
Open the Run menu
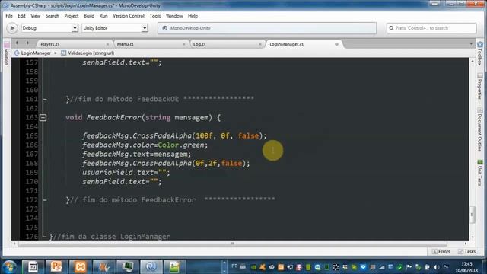(x=103, y=16)
